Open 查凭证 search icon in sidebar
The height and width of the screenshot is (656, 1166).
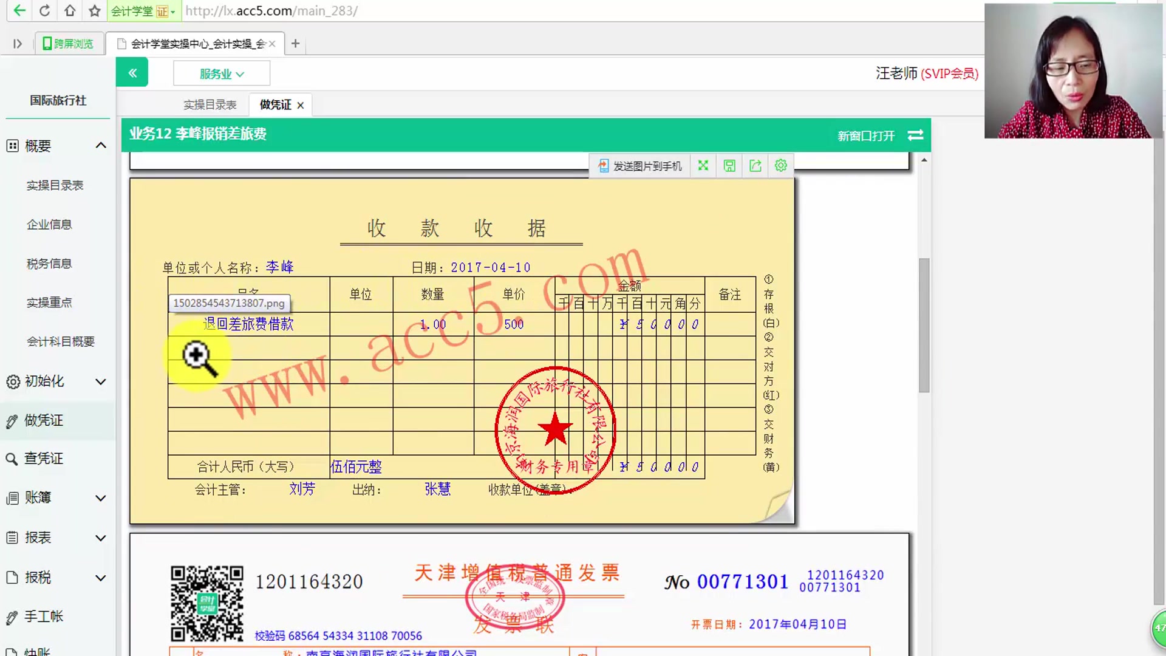(x=12, y=459)
